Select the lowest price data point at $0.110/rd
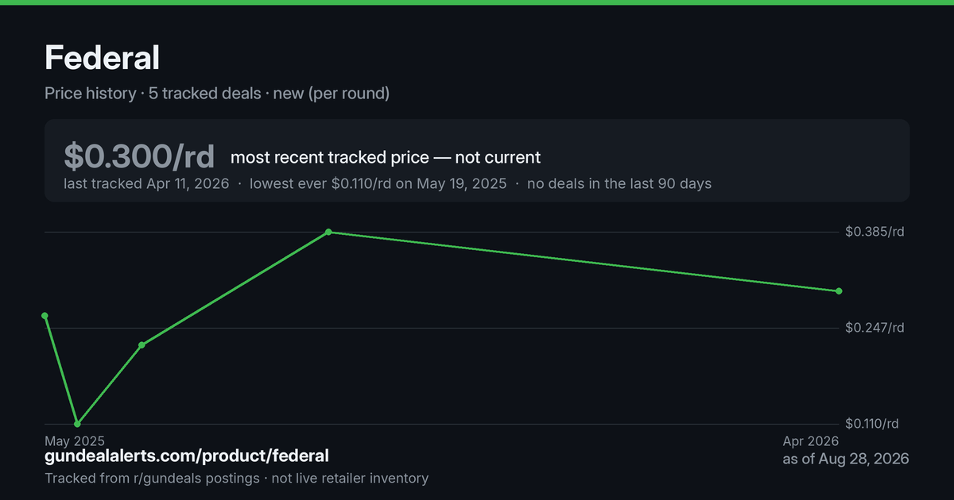The image size is (954, 500). [77, 424]
